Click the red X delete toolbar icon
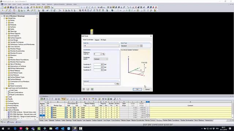This screenshot has height=131, width=234. (x=136, y=7)
